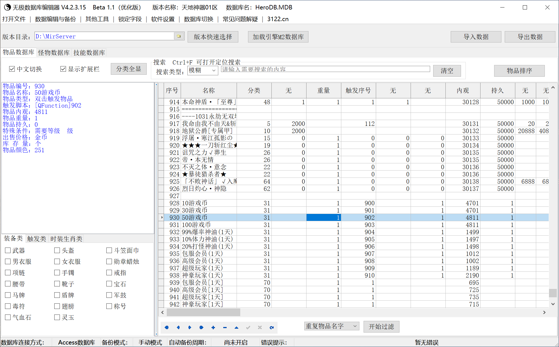Click the edit record triangle icon

coord(236,327)
